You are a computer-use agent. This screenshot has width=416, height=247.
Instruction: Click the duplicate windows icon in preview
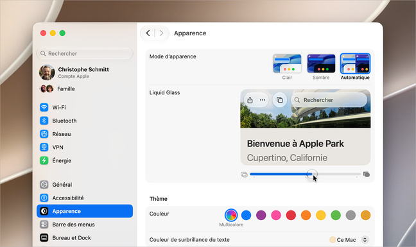pyautogui.click(x=280, y=100)
